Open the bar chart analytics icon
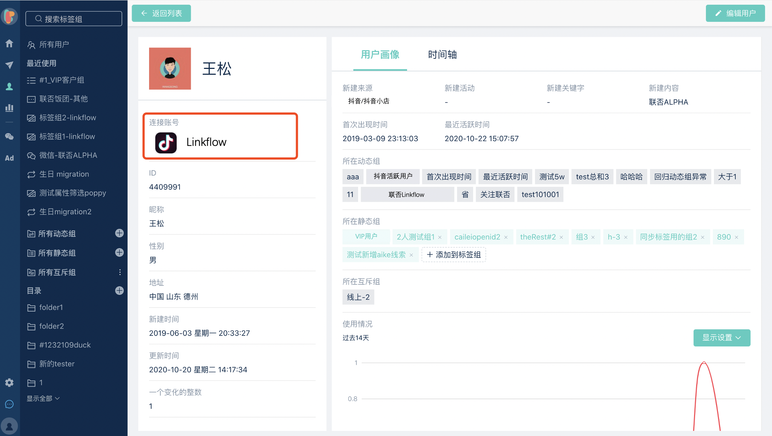772x436 pixels. tap(9, 108)
